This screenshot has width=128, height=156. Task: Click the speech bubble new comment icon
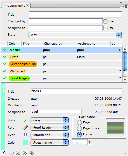(11, 153)
